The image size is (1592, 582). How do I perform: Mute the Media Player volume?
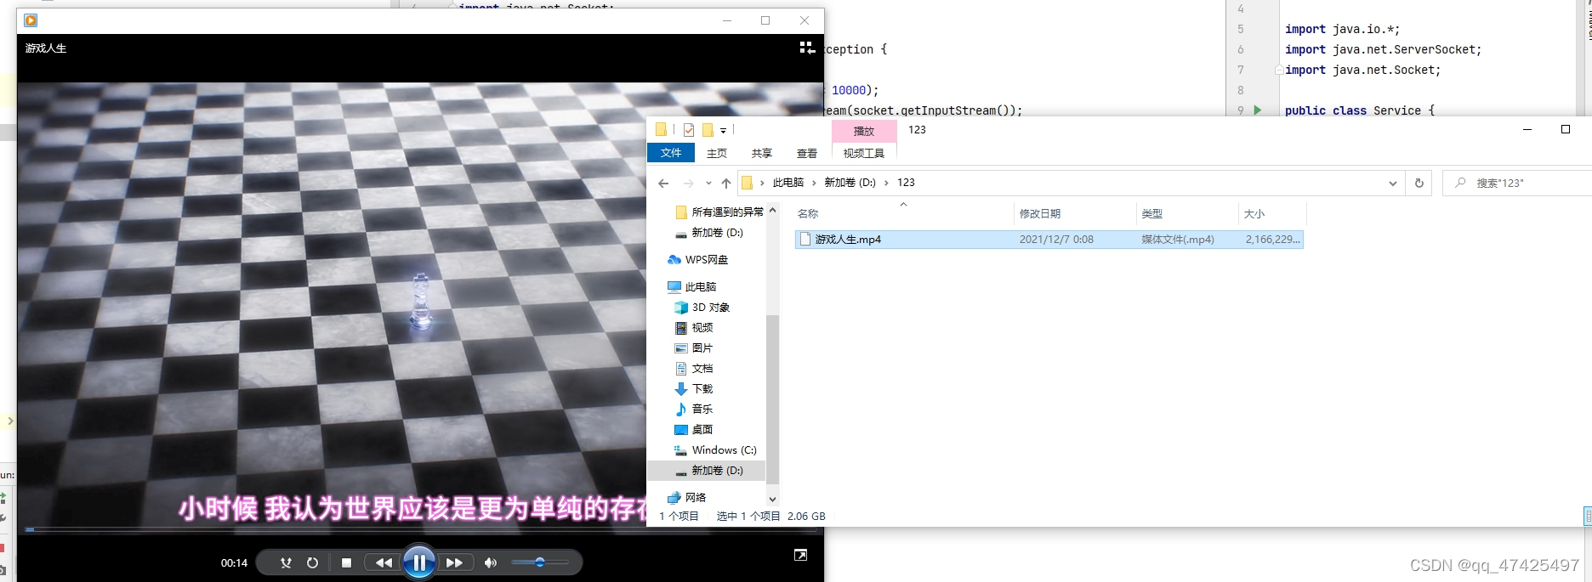click(491, 562)
